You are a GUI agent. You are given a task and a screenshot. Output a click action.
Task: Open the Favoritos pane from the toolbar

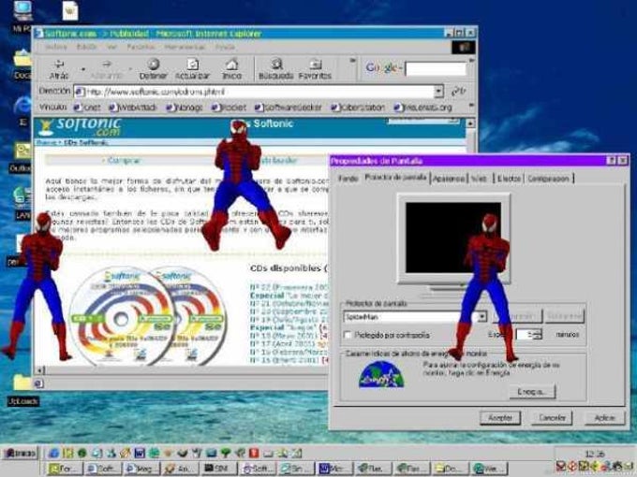pyautogui.click(x=315, y=69)
